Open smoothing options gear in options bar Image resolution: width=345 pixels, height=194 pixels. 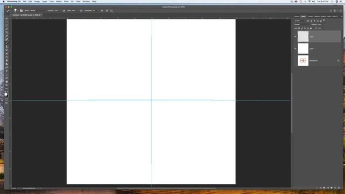tap(102, 11)
